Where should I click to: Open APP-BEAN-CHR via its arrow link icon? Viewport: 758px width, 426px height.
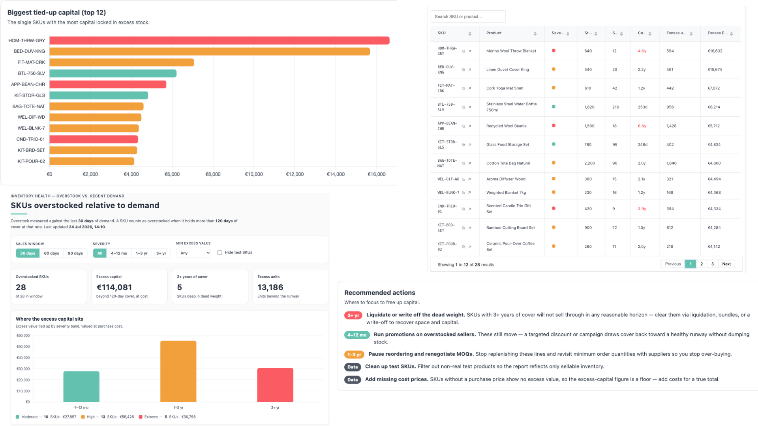click(x=470, y=126)
